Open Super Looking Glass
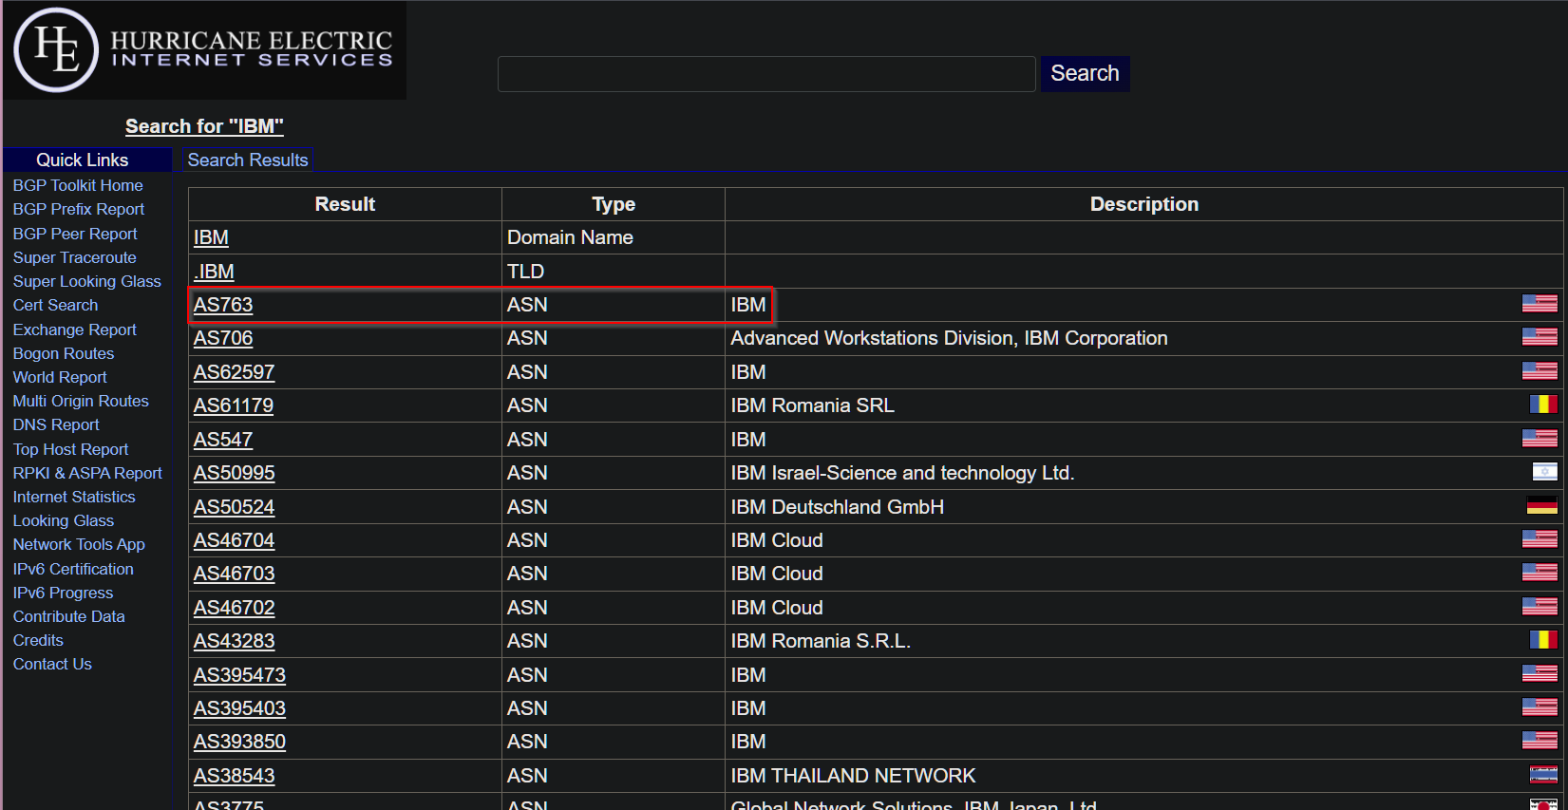1568x810 pixels. point(87,281)
